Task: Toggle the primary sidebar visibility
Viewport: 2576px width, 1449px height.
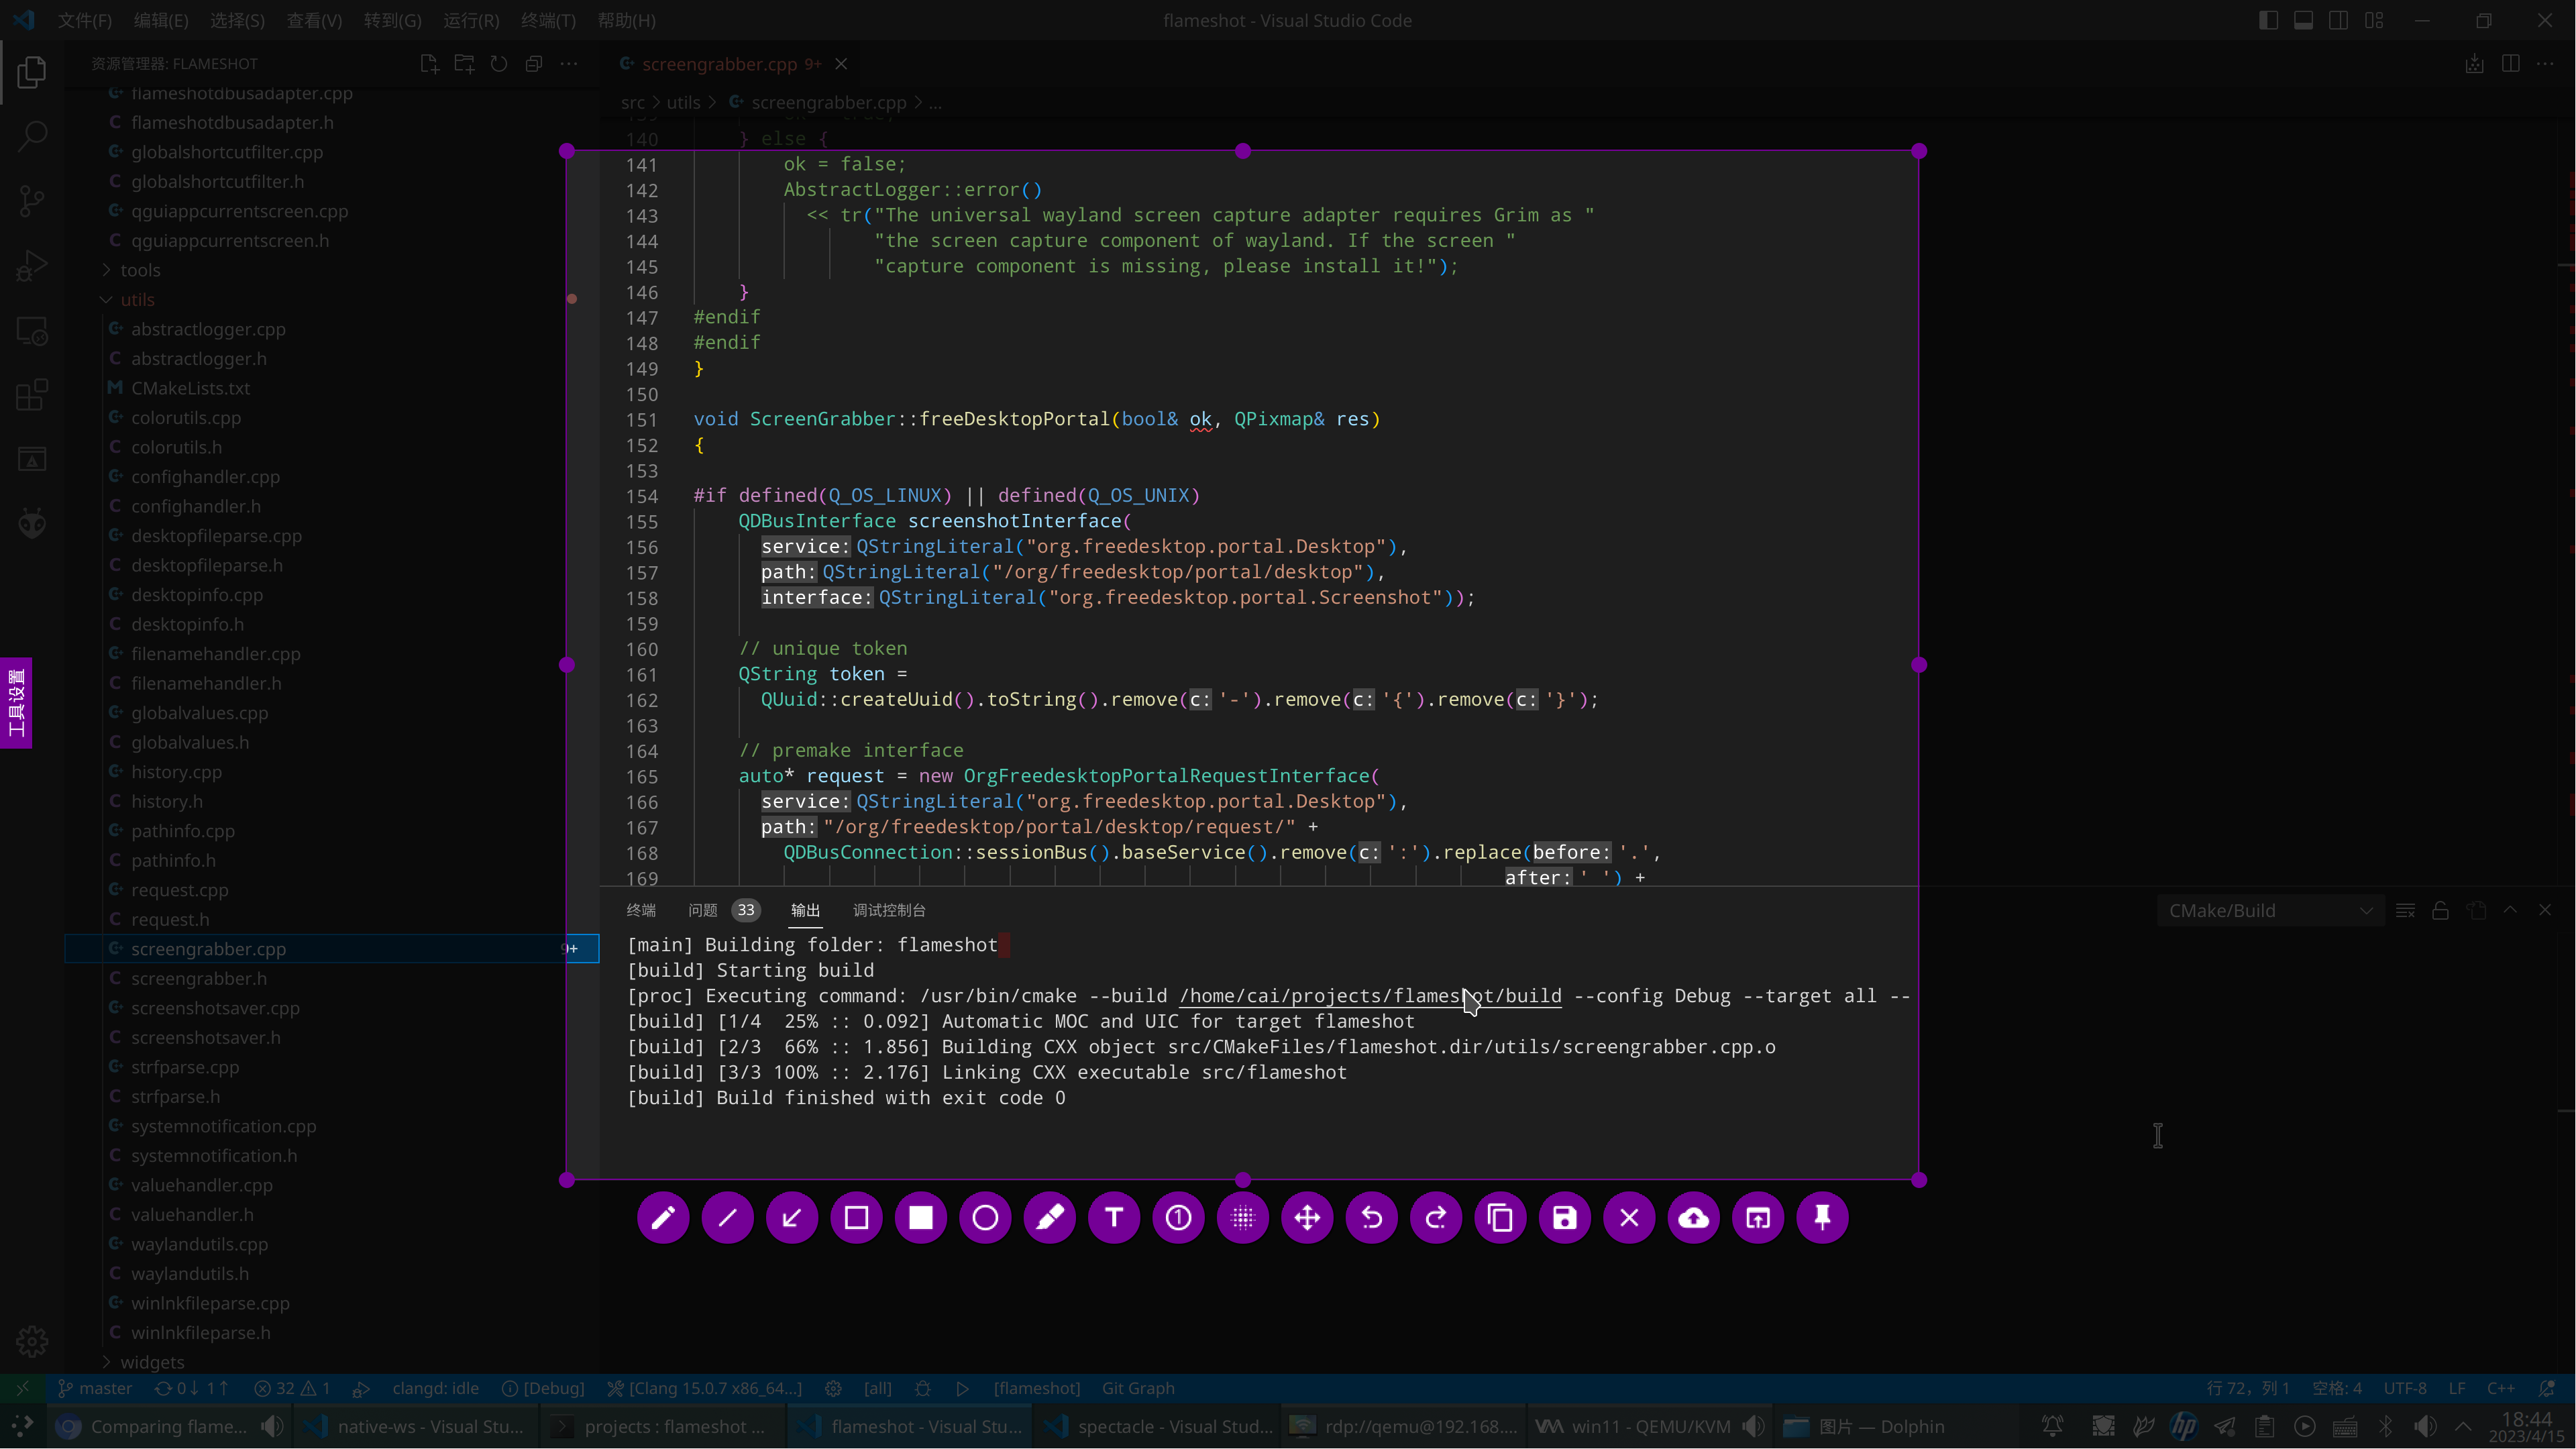Action: (x=2268, y=20)
